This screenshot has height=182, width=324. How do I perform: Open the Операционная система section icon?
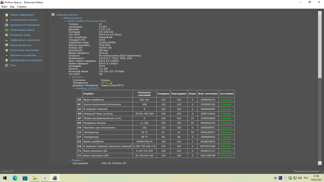point(7,20)
